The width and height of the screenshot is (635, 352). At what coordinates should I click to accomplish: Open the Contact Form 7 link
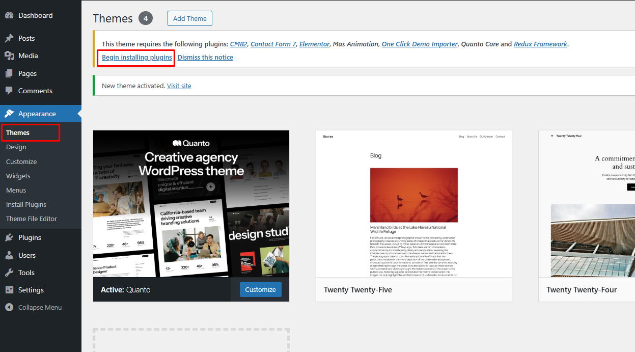[273, 44]
